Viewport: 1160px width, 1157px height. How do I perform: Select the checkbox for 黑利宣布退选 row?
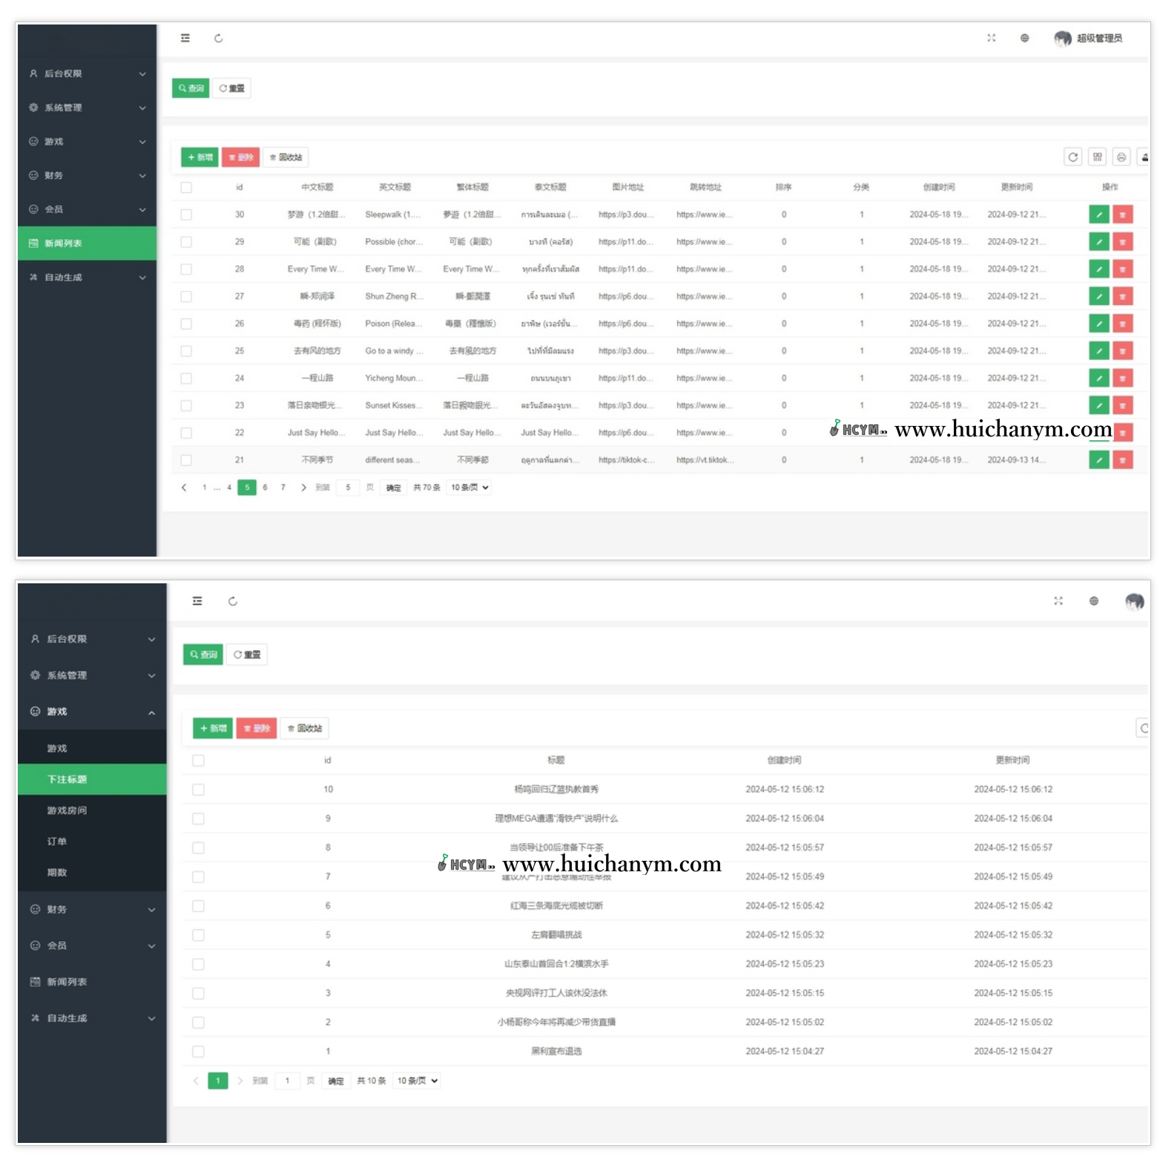(198, 1052)
